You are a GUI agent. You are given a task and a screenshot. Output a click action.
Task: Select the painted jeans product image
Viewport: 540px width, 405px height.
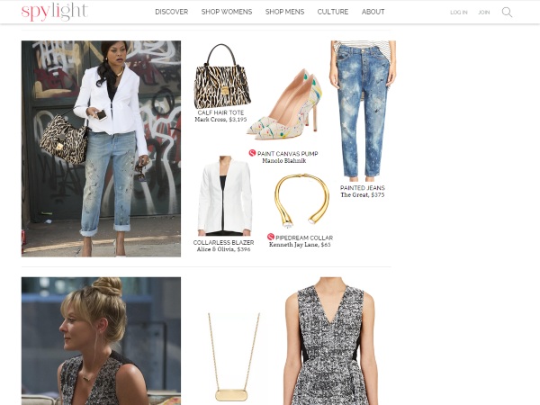(363, 111)
